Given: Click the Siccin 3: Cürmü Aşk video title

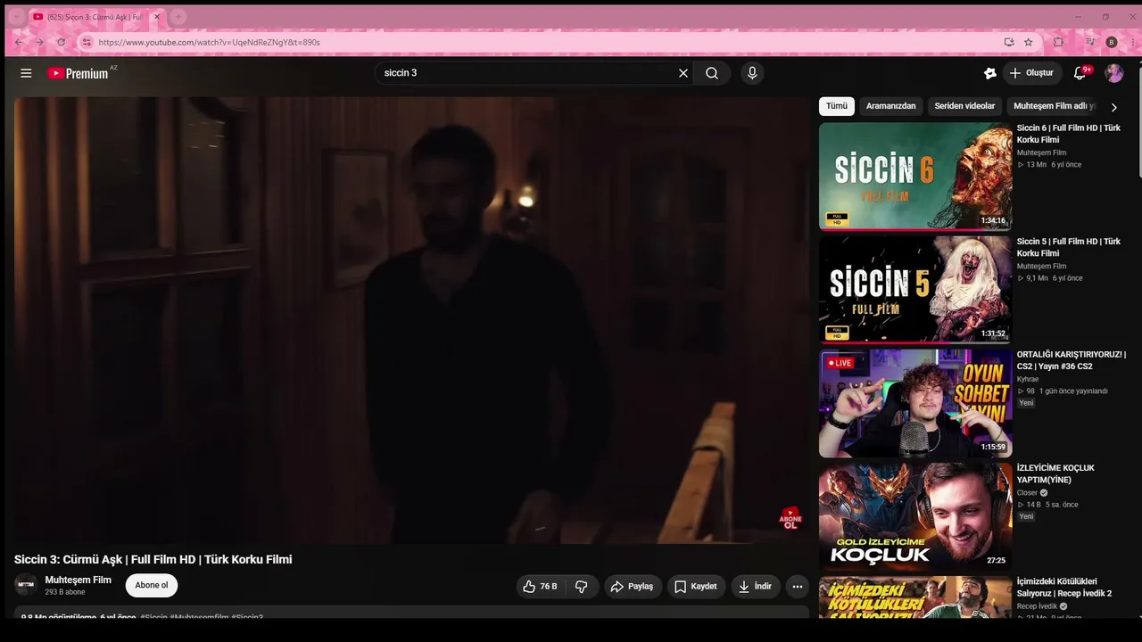Looking at the screenshot, I should (x=153, y=559).
